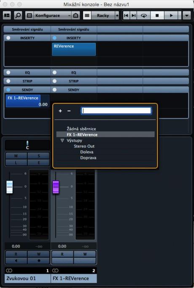Click the FX 1-REVerence send slot
Screen dimensions: 194x288
click(27, 101)
